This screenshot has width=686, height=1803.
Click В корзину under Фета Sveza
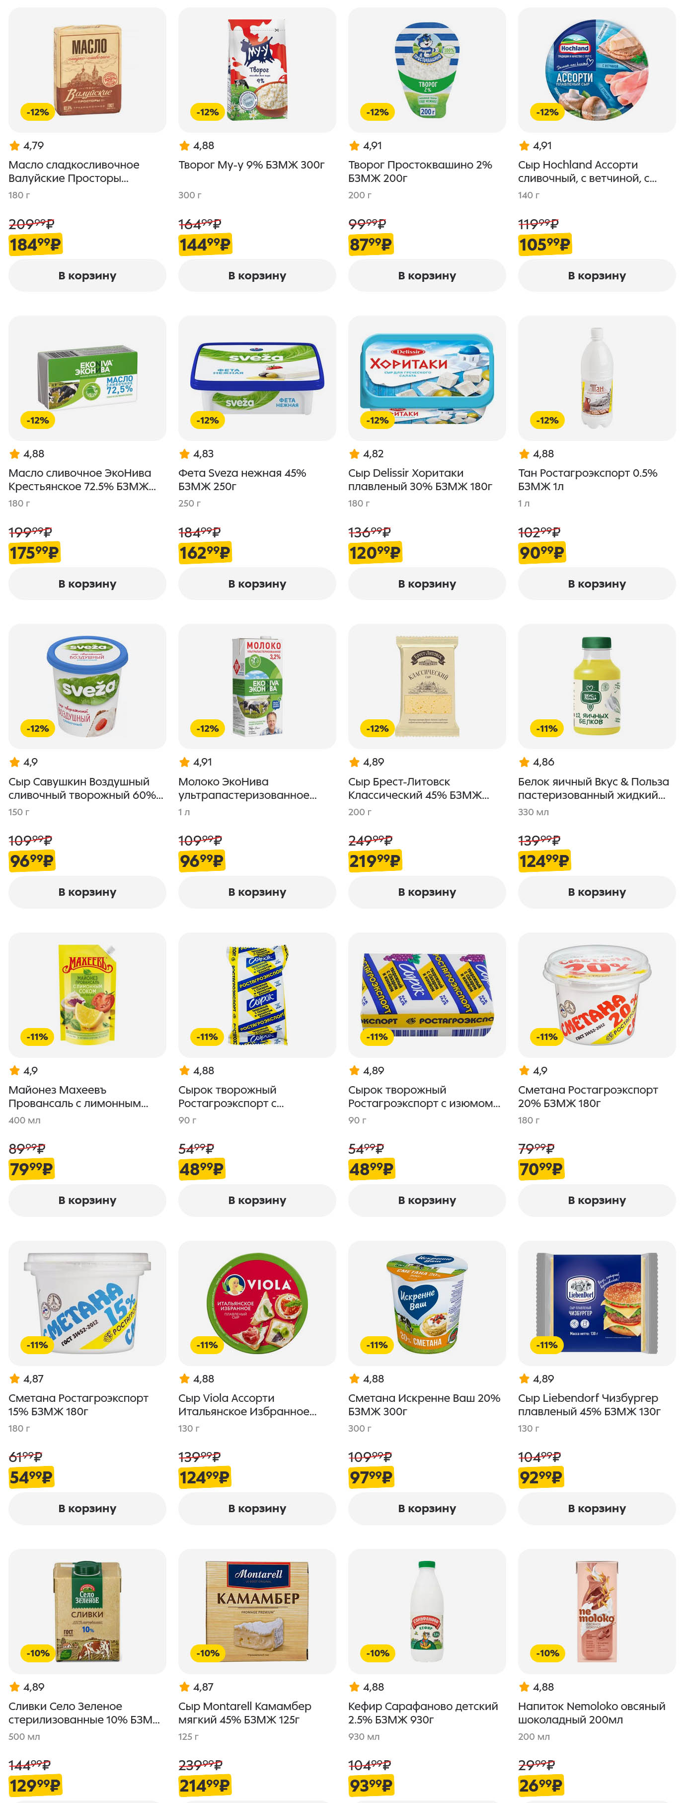pyautogui.click(x=257, y=584)
